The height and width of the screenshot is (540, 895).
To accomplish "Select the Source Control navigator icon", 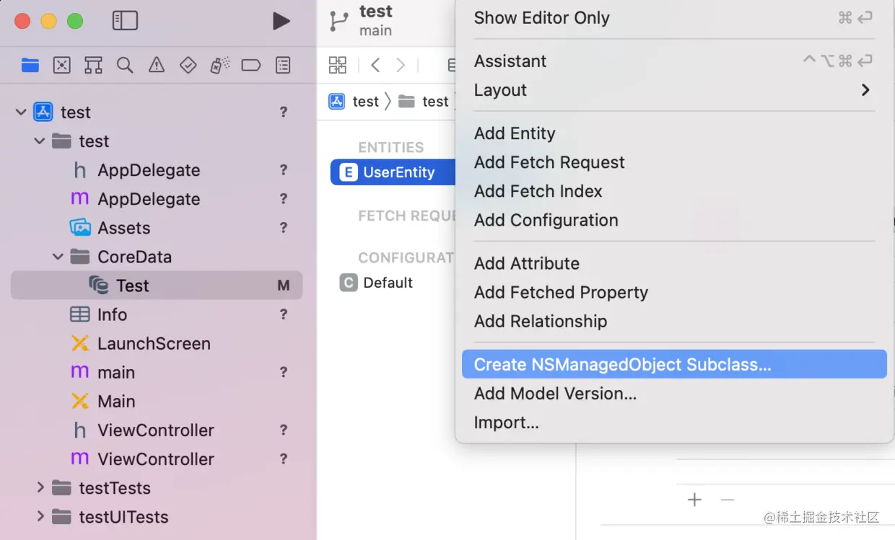I will click(x=62, y=66).
